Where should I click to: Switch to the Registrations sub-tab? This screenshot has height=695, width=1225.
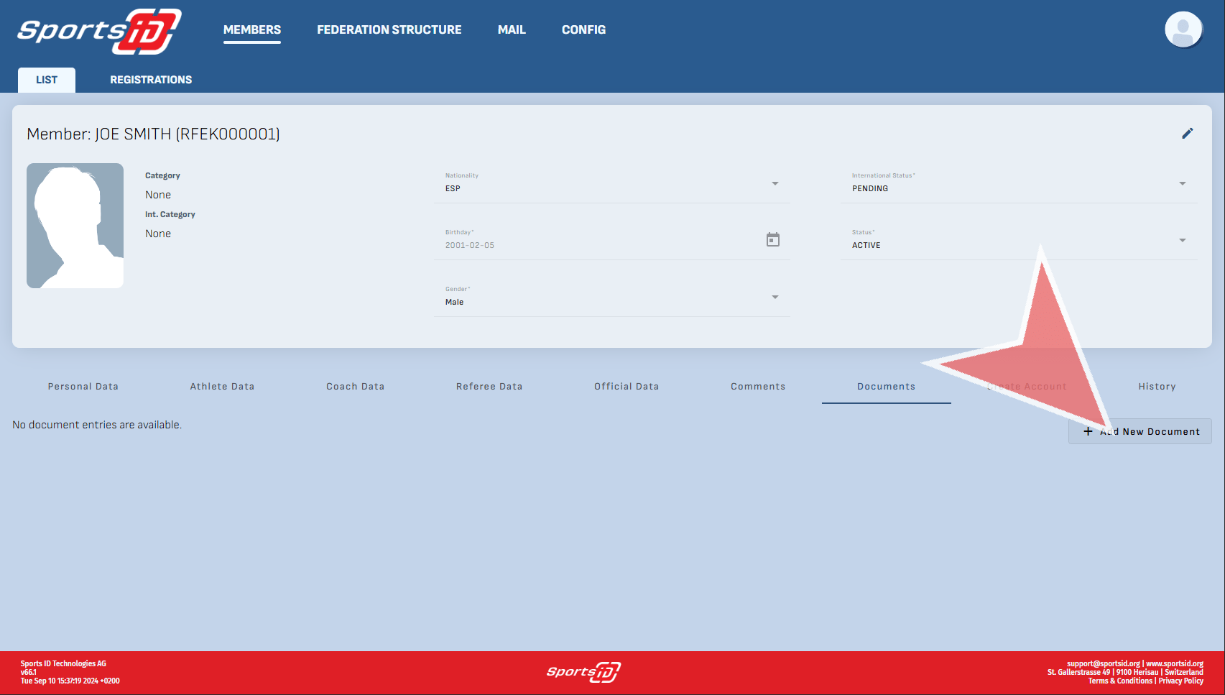pos(151,80)
